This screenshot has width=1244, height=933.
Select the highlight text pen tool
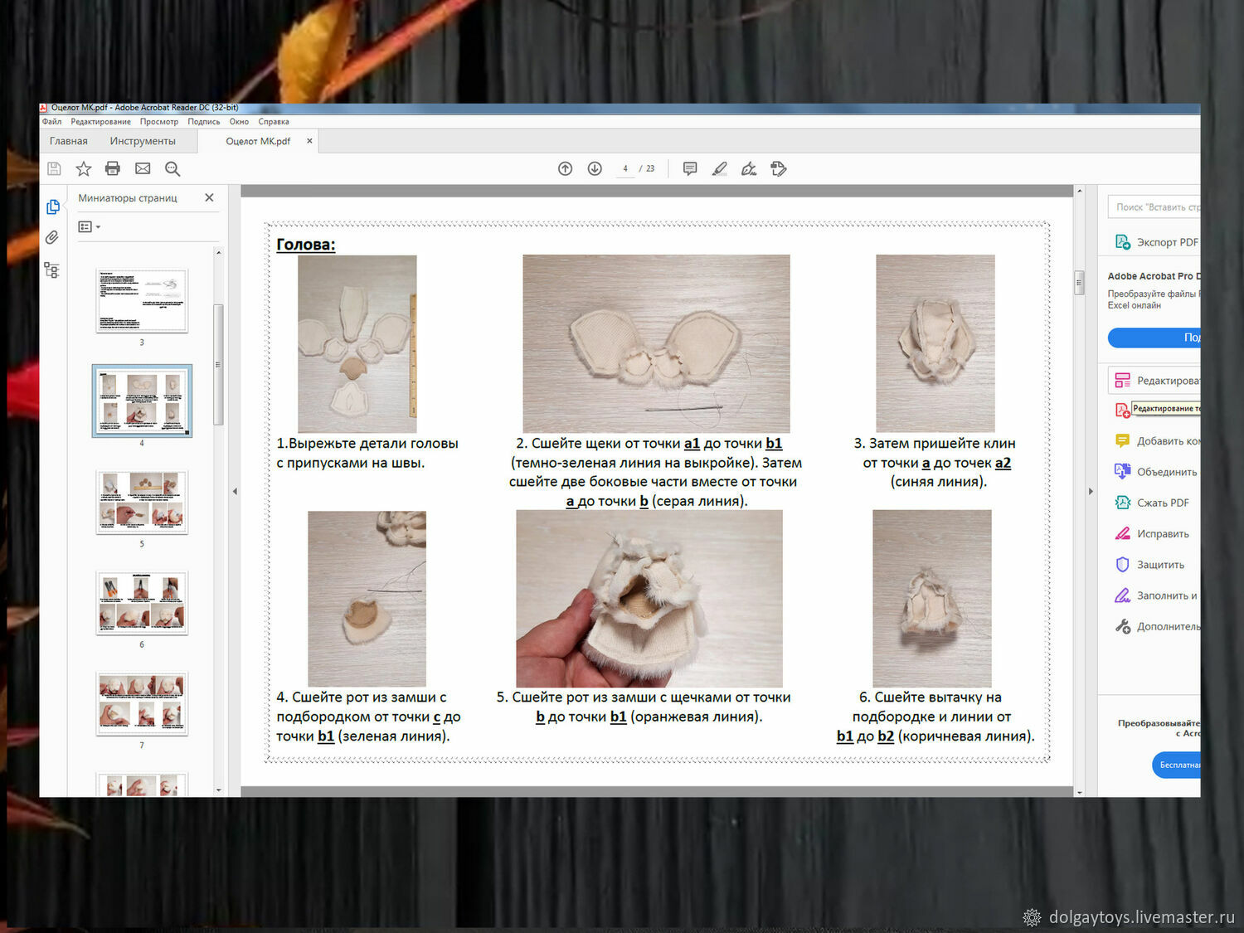[720, 169]
